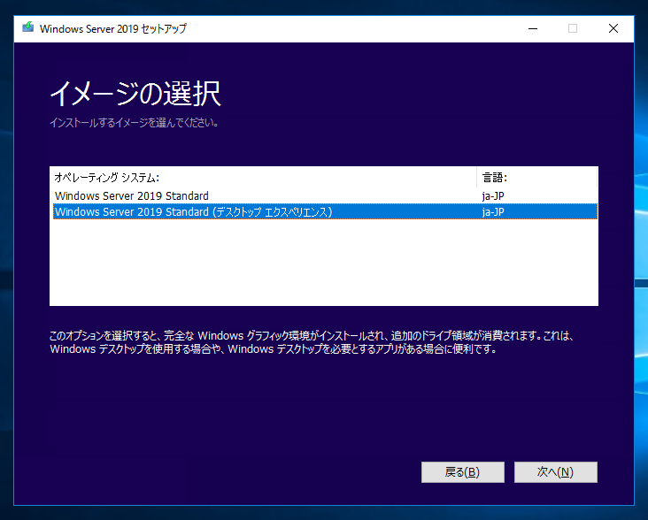This screenshot has height=520, width=648.
Task: Select Standard (デスクトップ エクスペリエンス) row
Action: coord(325,211)
